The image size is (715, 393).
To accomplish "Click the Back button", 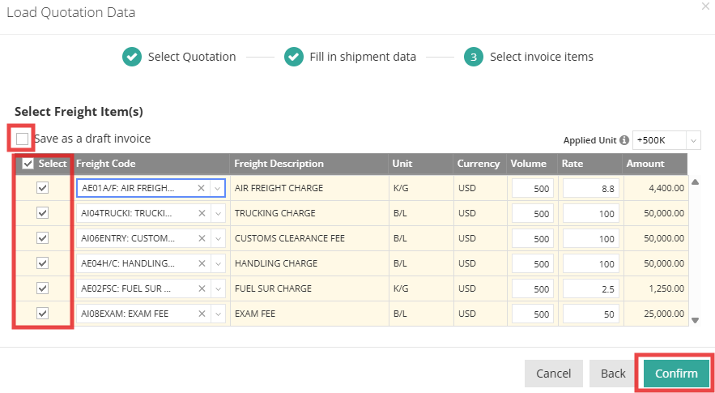I will (x=613, y=374).
